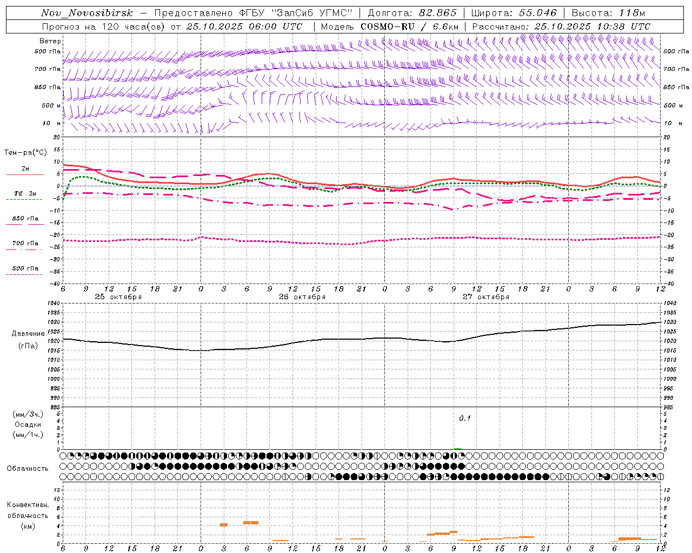Viewport: 692px width, 553px height.
Task: Select the Td 2м dew point legend entry
Action: click(x=25, y=193)
